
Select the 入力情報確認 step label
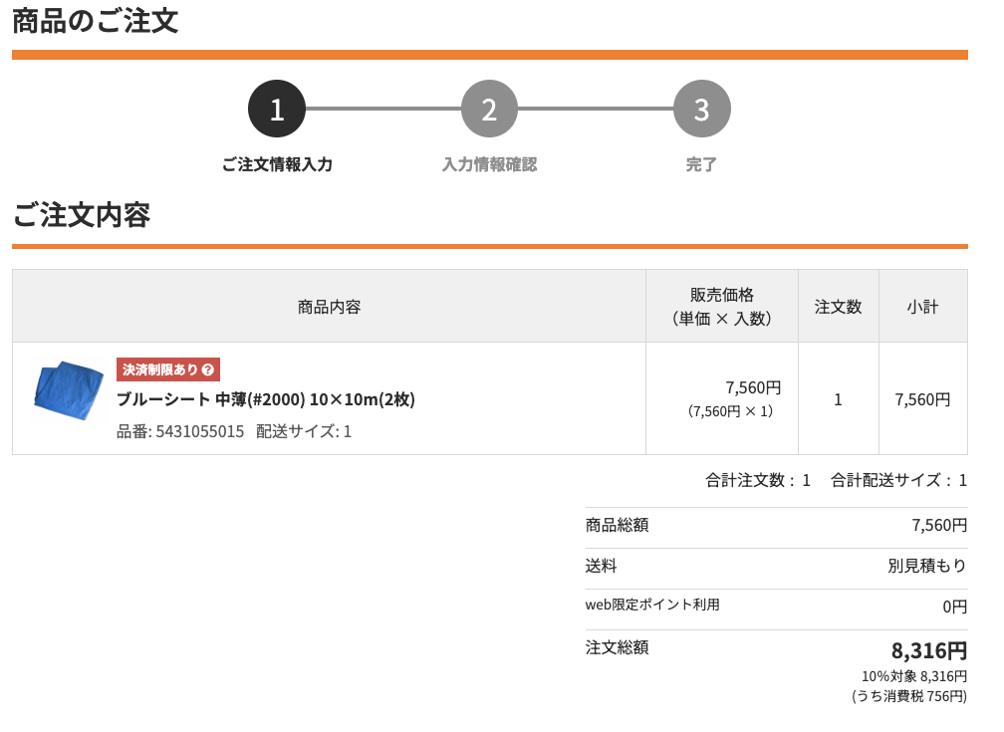tap(489, 164)
